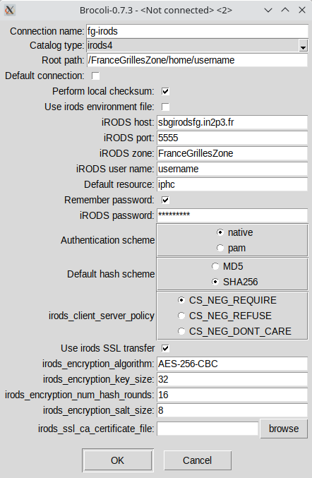This screenshot has height=478, width=312.
Task: Uncheck Remember password option
Action: tap(165, 200)
